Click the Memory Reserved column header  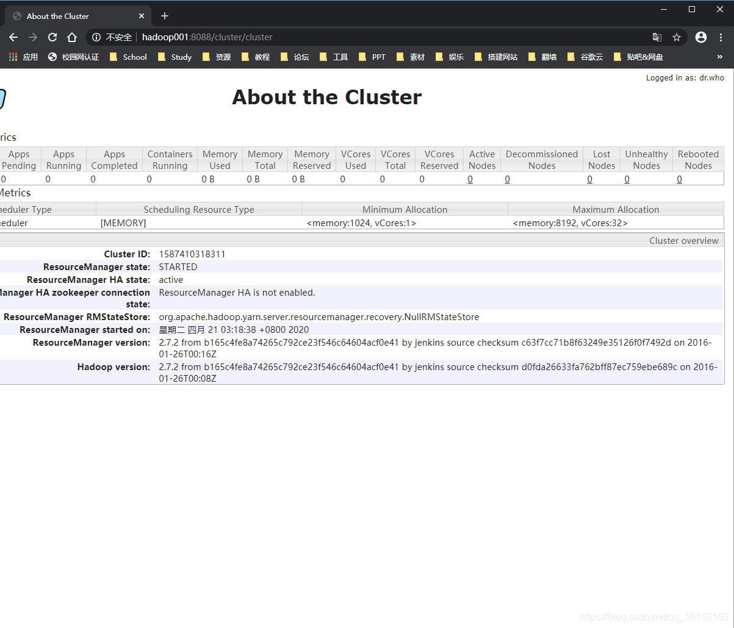coord(312,160)
